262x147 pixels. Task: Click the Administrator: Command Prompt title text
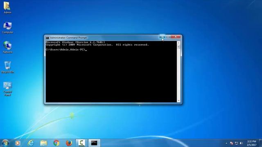pyautogui.click(x=68, y=38)
